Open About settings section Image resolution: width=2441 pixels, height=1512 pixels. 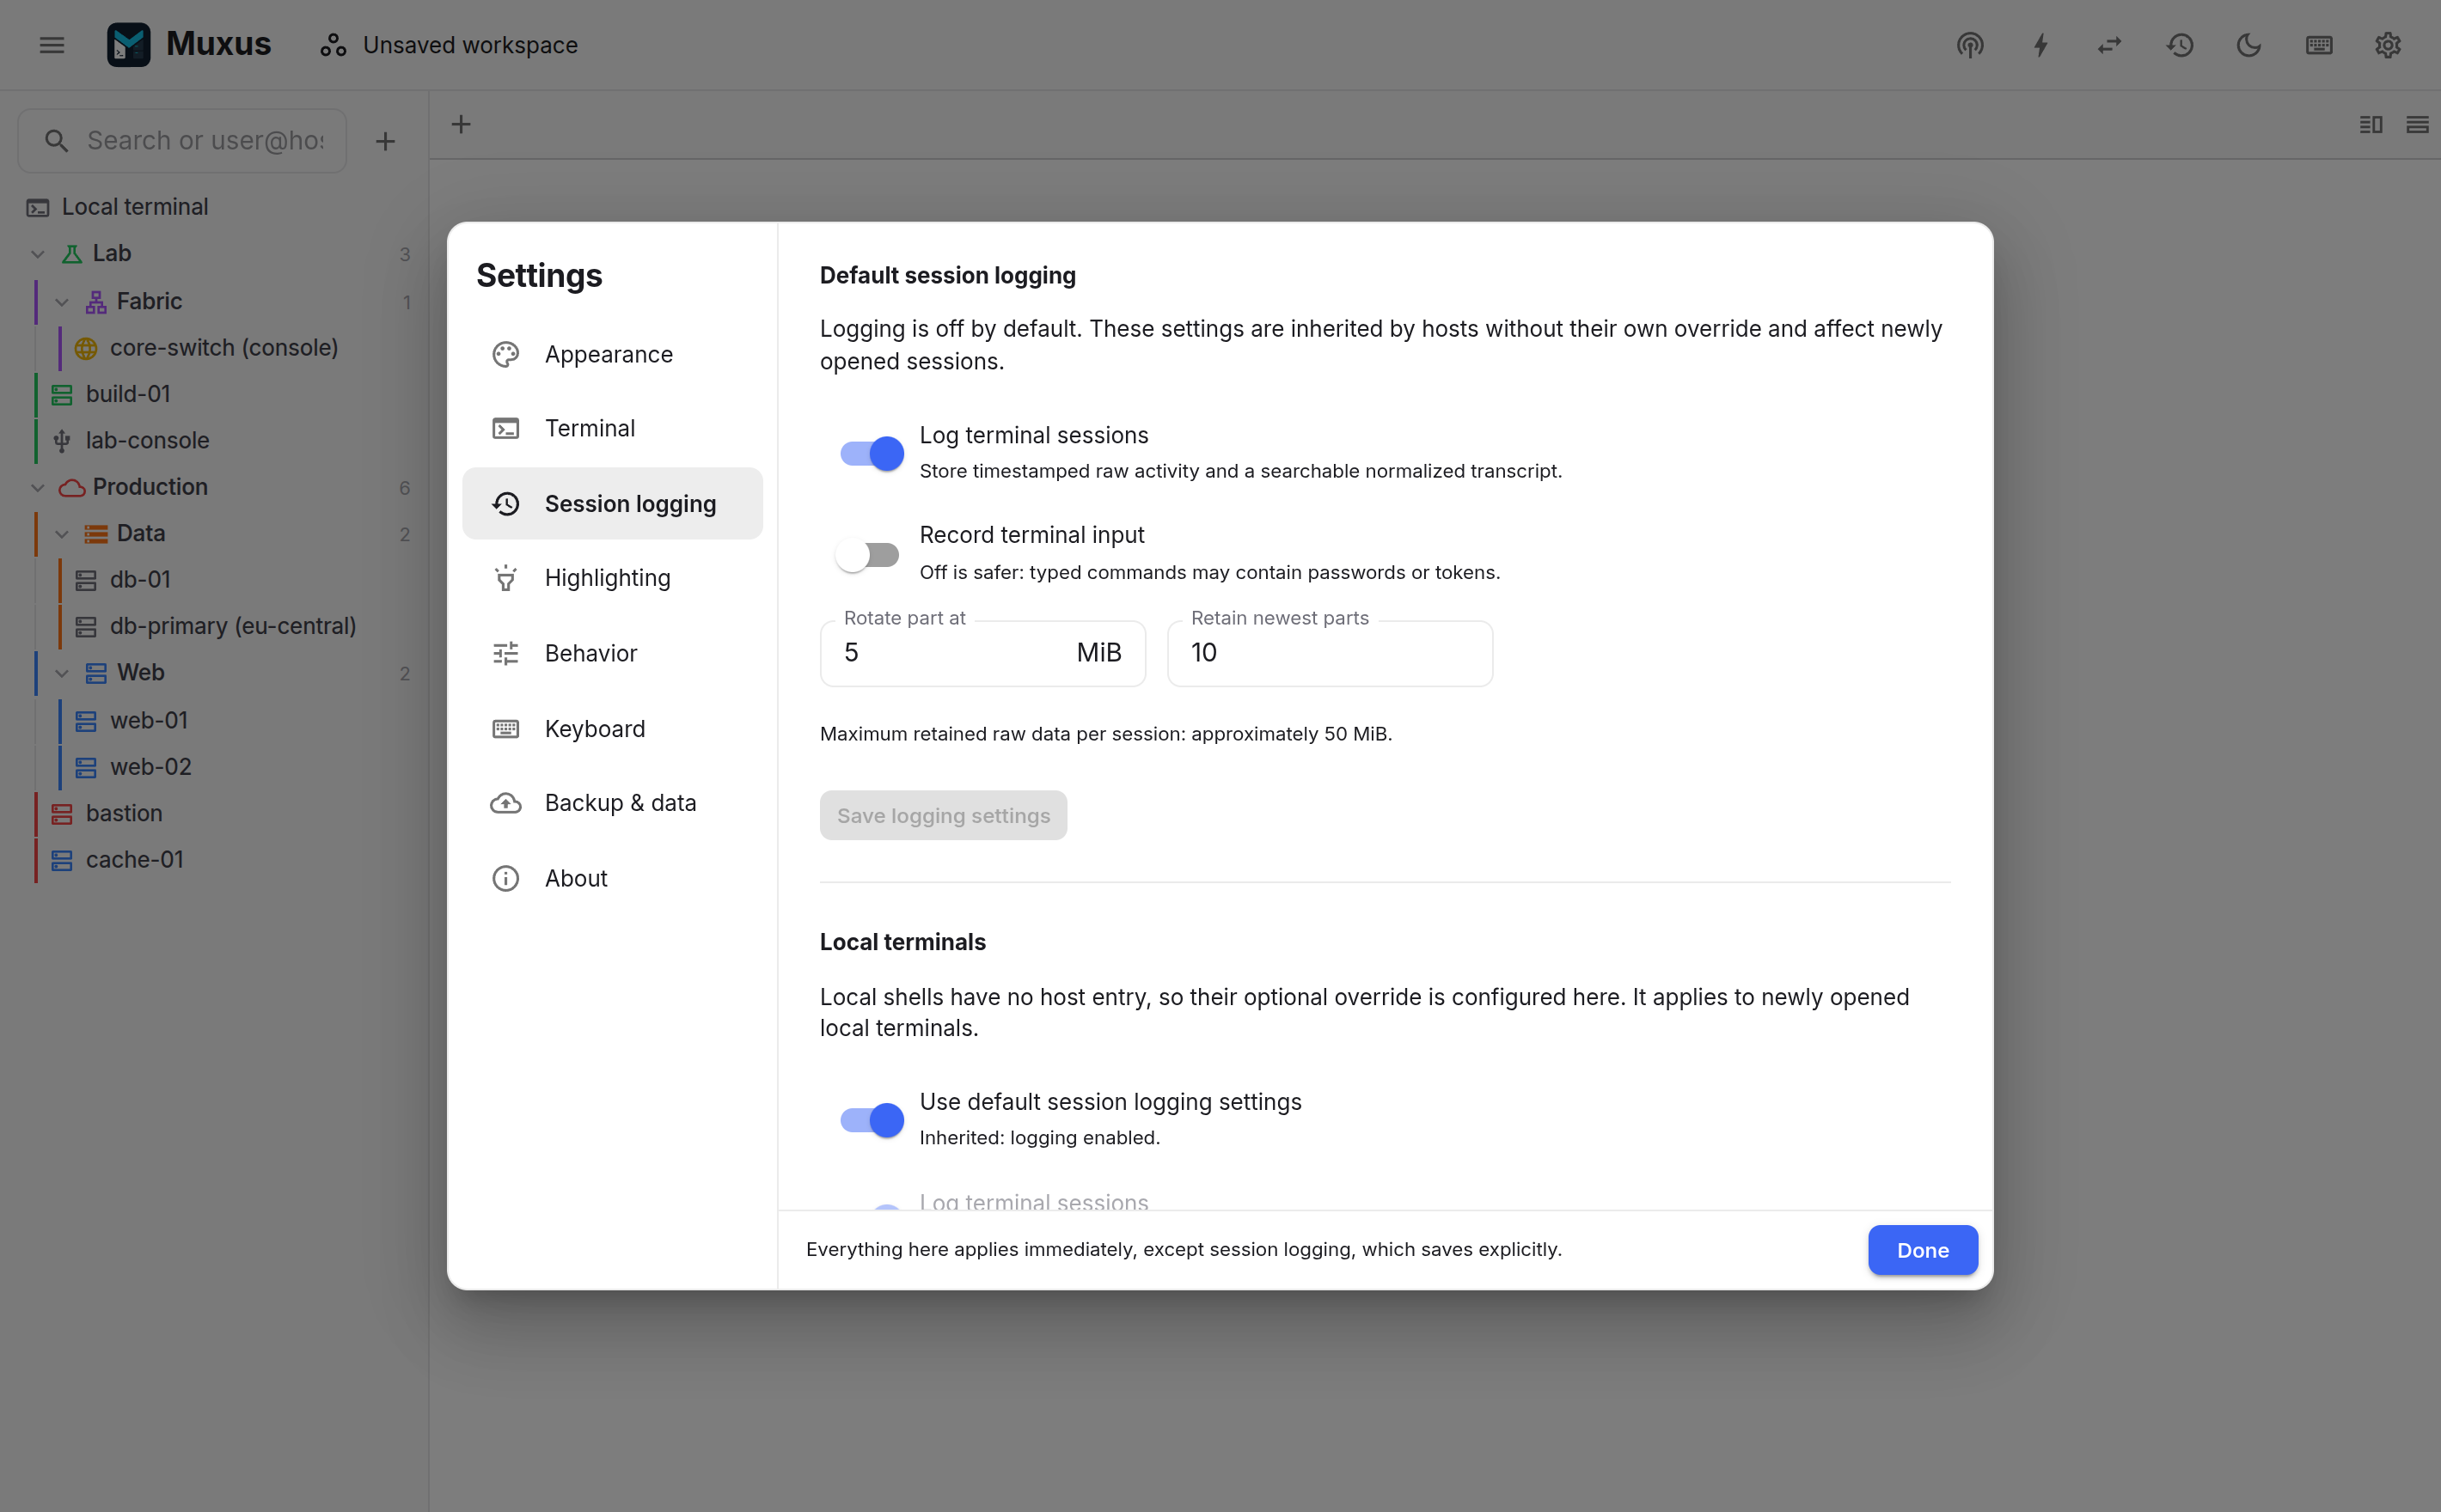click(612, 878)
